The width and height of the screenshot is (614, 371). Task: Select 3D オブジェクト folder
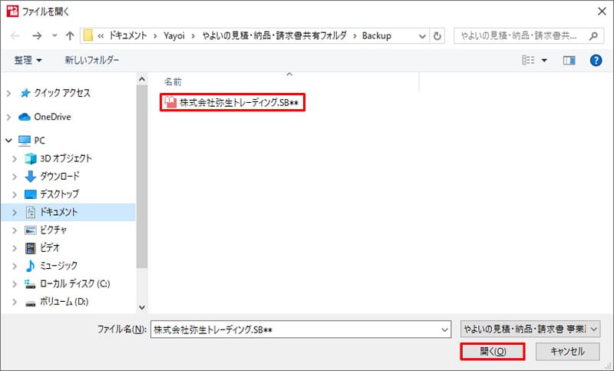[x=66, y=158]
